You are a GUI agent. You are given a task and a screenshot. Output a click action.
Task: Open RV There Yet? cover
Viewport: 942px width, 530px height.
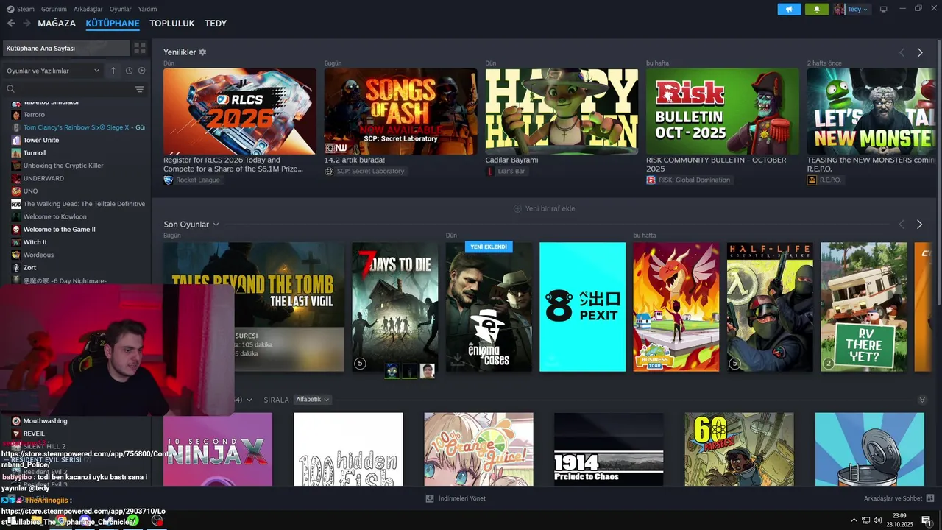(x=864, y=307)
